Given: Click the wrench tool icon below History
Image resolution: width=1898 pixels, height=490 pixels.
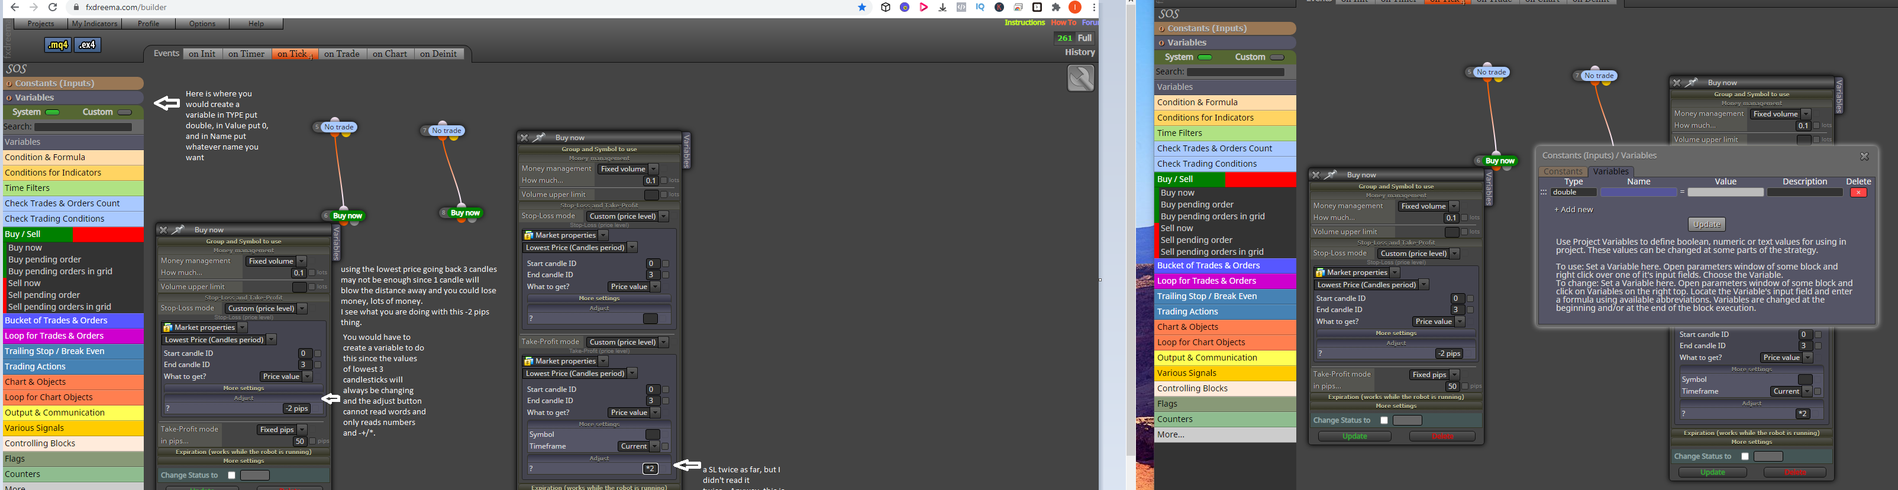Looking at the screenshot, I should (x=1081, y=78).
